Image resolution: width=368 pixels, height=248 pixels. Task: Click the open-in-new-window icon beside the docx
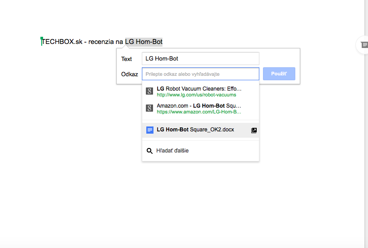(254, 130)
